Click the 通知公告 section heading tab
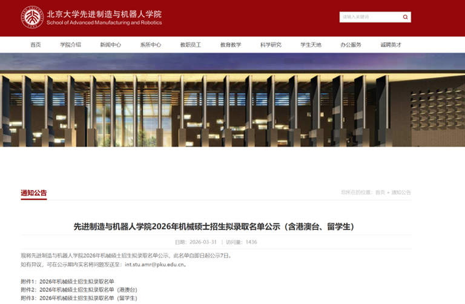 (34, 193)
